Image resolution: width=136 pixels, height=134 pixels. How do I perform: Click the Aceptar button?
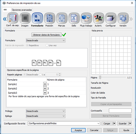pos(78,130)
